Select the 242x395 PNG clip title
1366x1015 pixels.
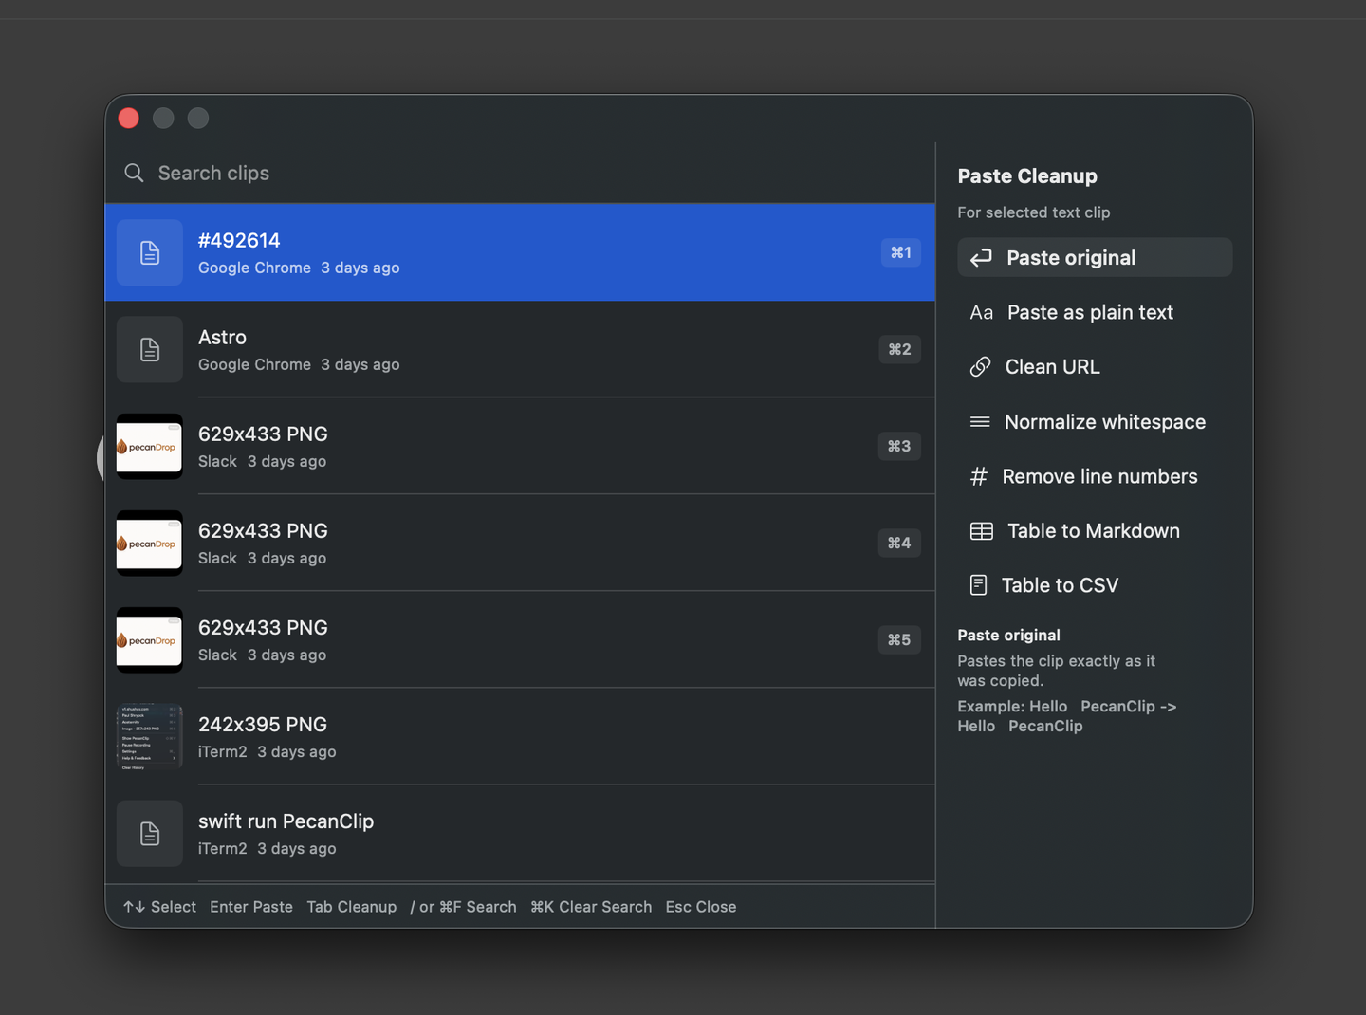pyautogui.click(x=263, y=724)
